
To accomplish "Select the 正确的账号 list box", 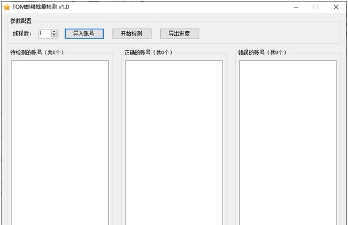I will click(x=174, y=143).
